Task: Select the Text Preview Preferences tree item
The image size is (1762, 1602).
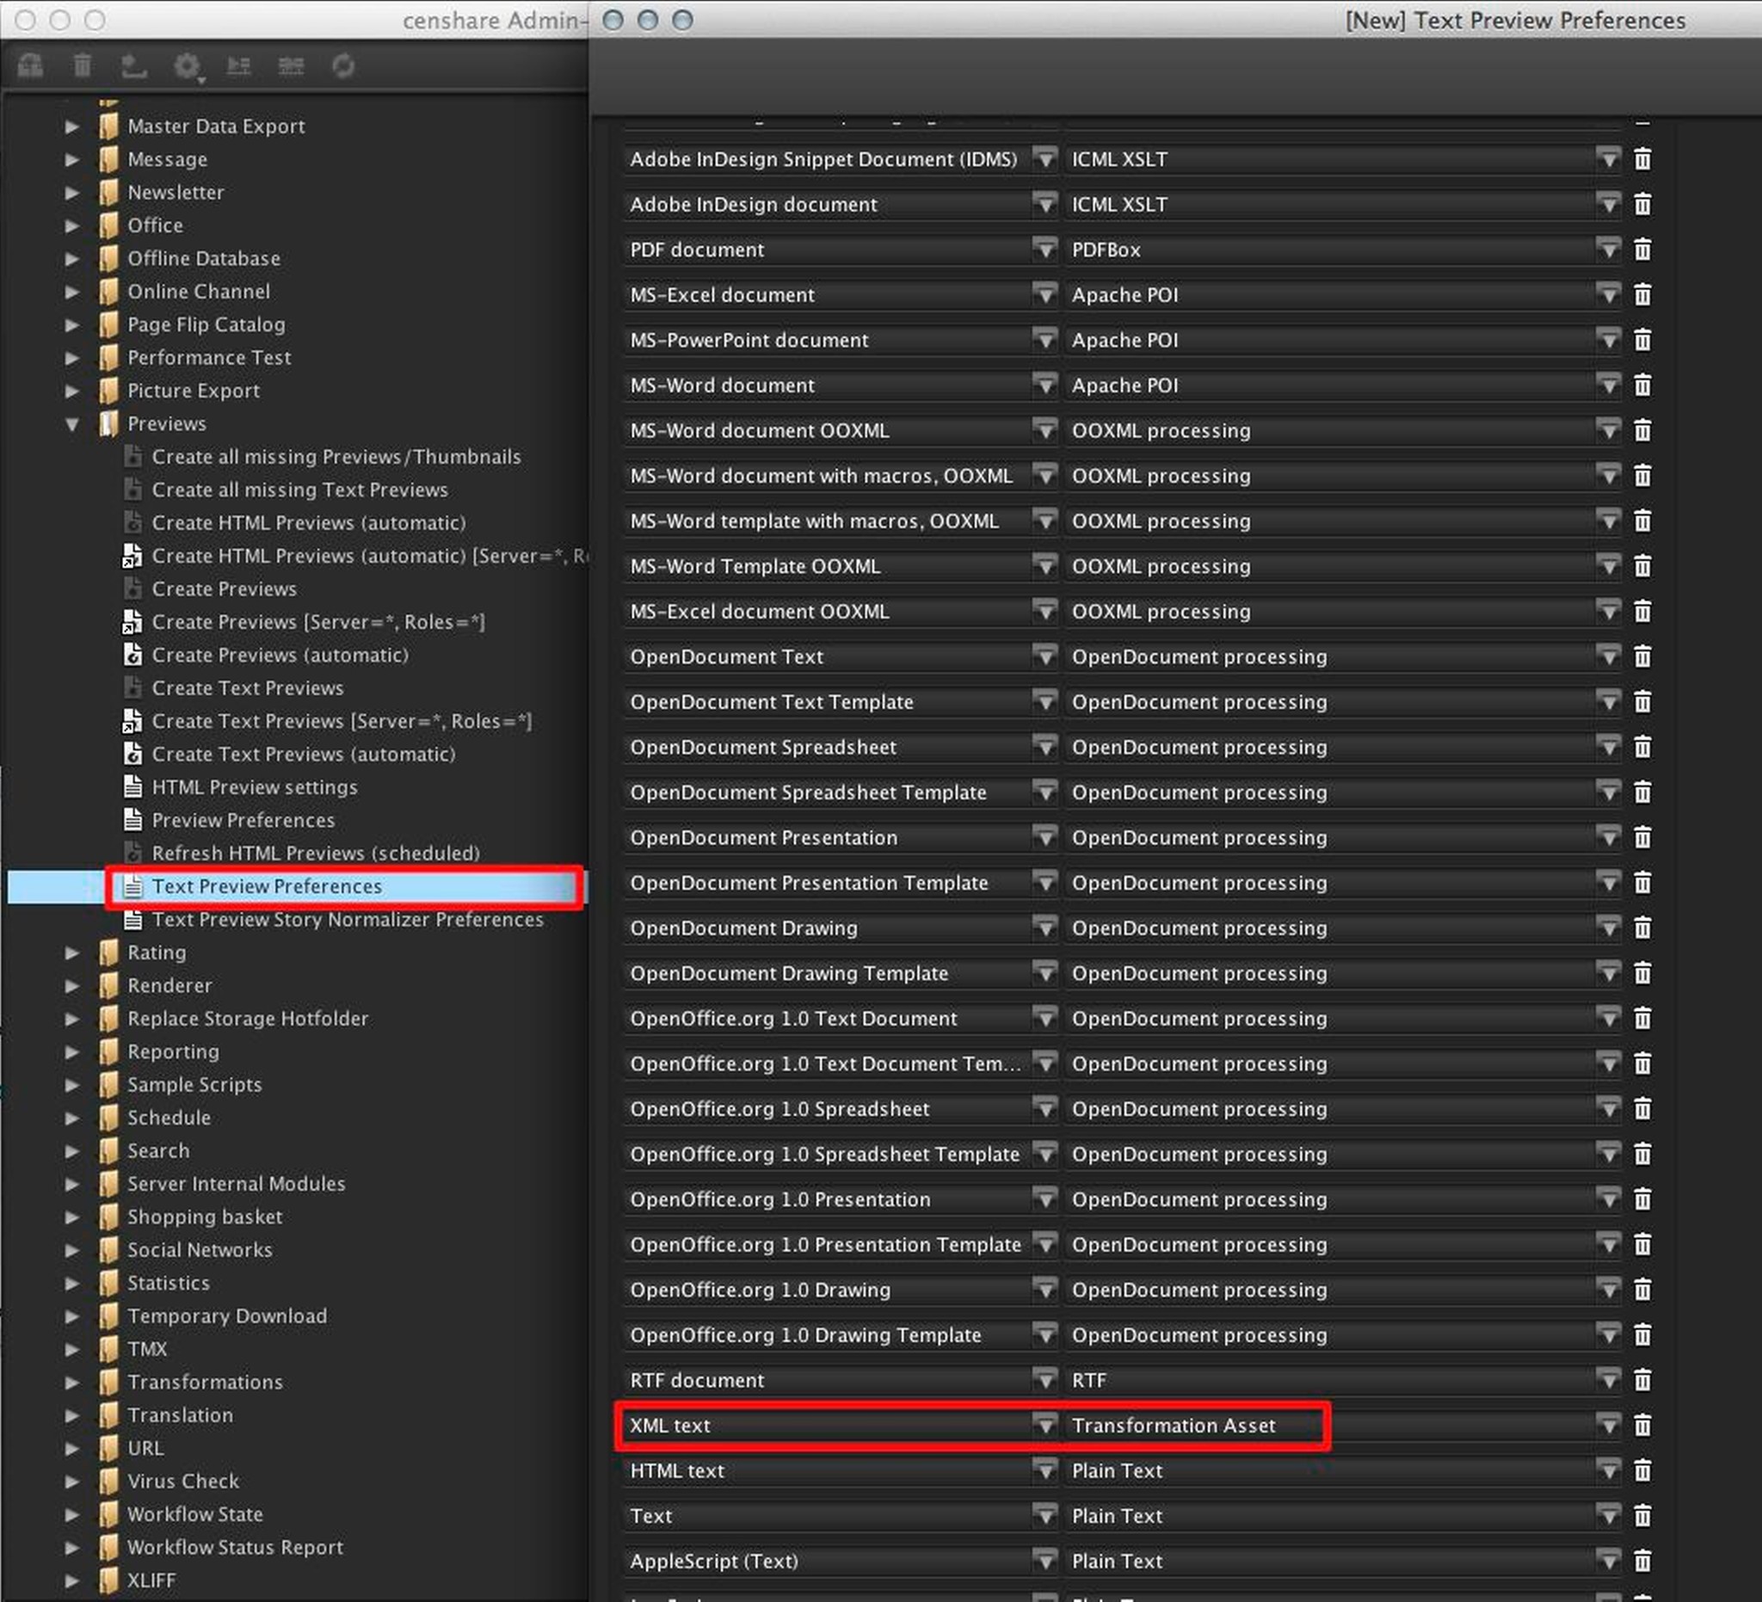Action: [x=267, y=886]
